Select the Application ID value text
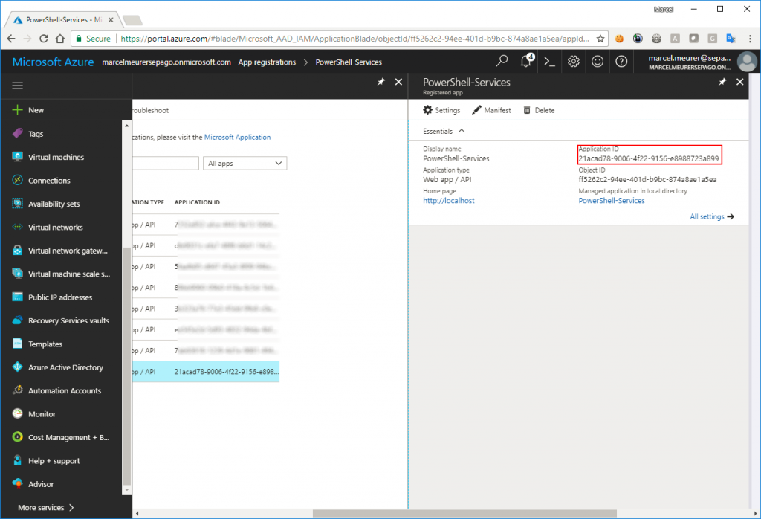The height and width of the screenshot is (519, 761). coord(648,159)
